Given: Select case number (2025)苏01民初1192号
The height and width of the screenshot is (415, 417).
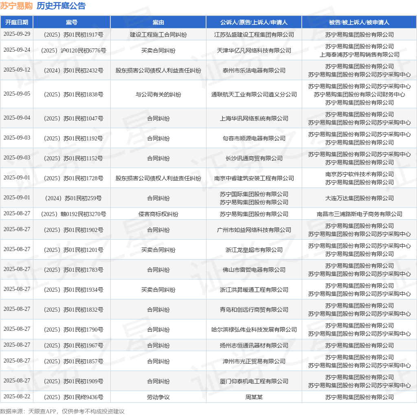Looking at the screenshot, I should (x=74, y=138).
